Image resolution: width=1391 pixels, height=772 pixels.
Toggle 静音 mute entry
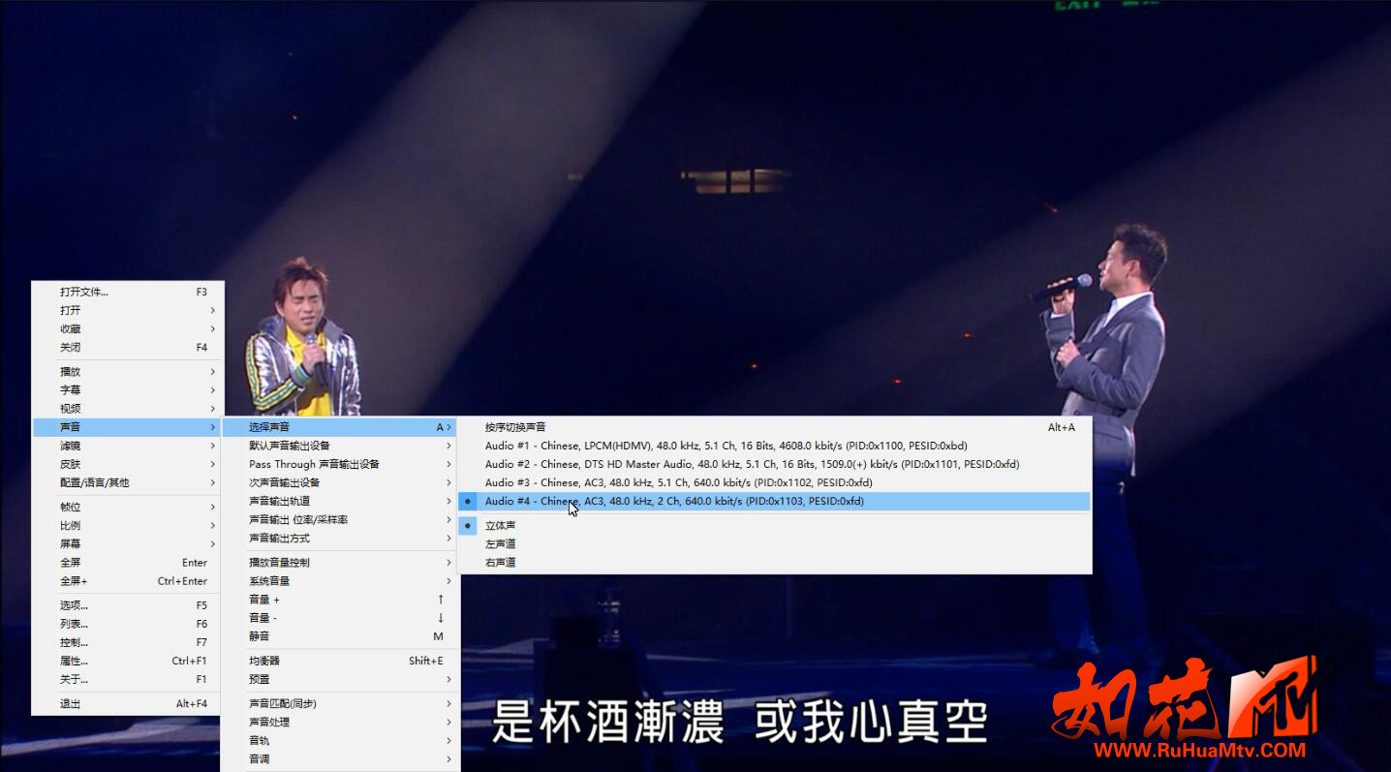[x=340, y=636]
